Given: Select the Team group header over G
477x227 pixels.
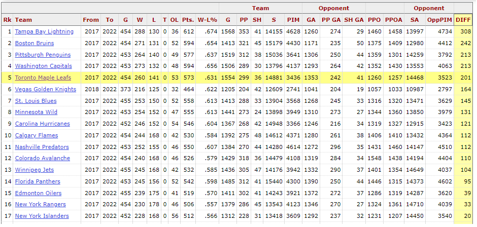Looking at the screenshot, I should (260, 8).
